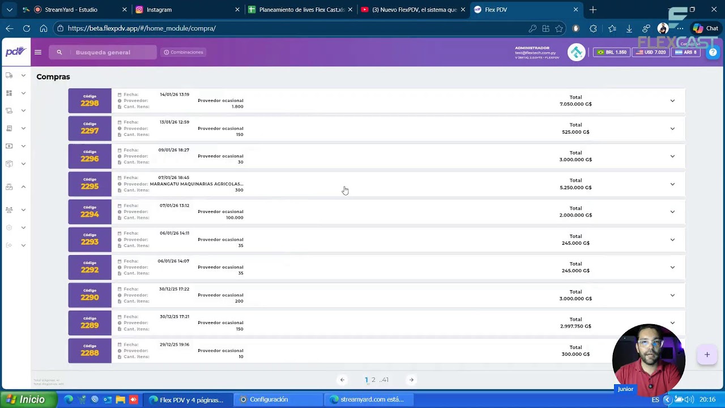Reload the page in browser
725x408 pixels.
click(27, 28)
